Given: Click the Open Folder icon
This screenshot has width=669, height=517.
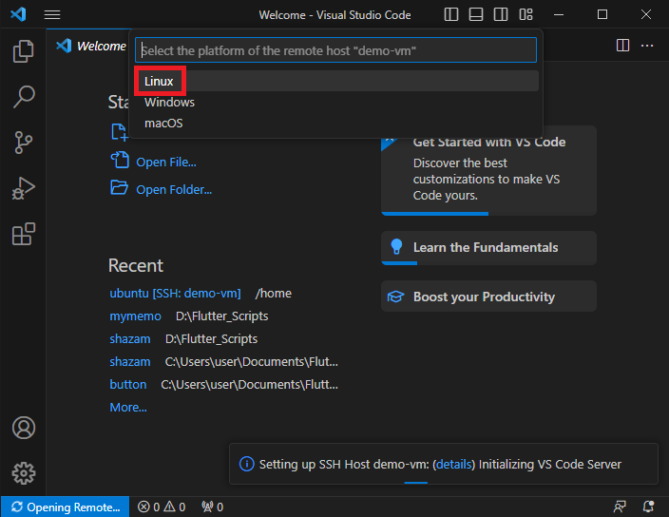Looking at the screenshot, I should (x=120, y=187).
